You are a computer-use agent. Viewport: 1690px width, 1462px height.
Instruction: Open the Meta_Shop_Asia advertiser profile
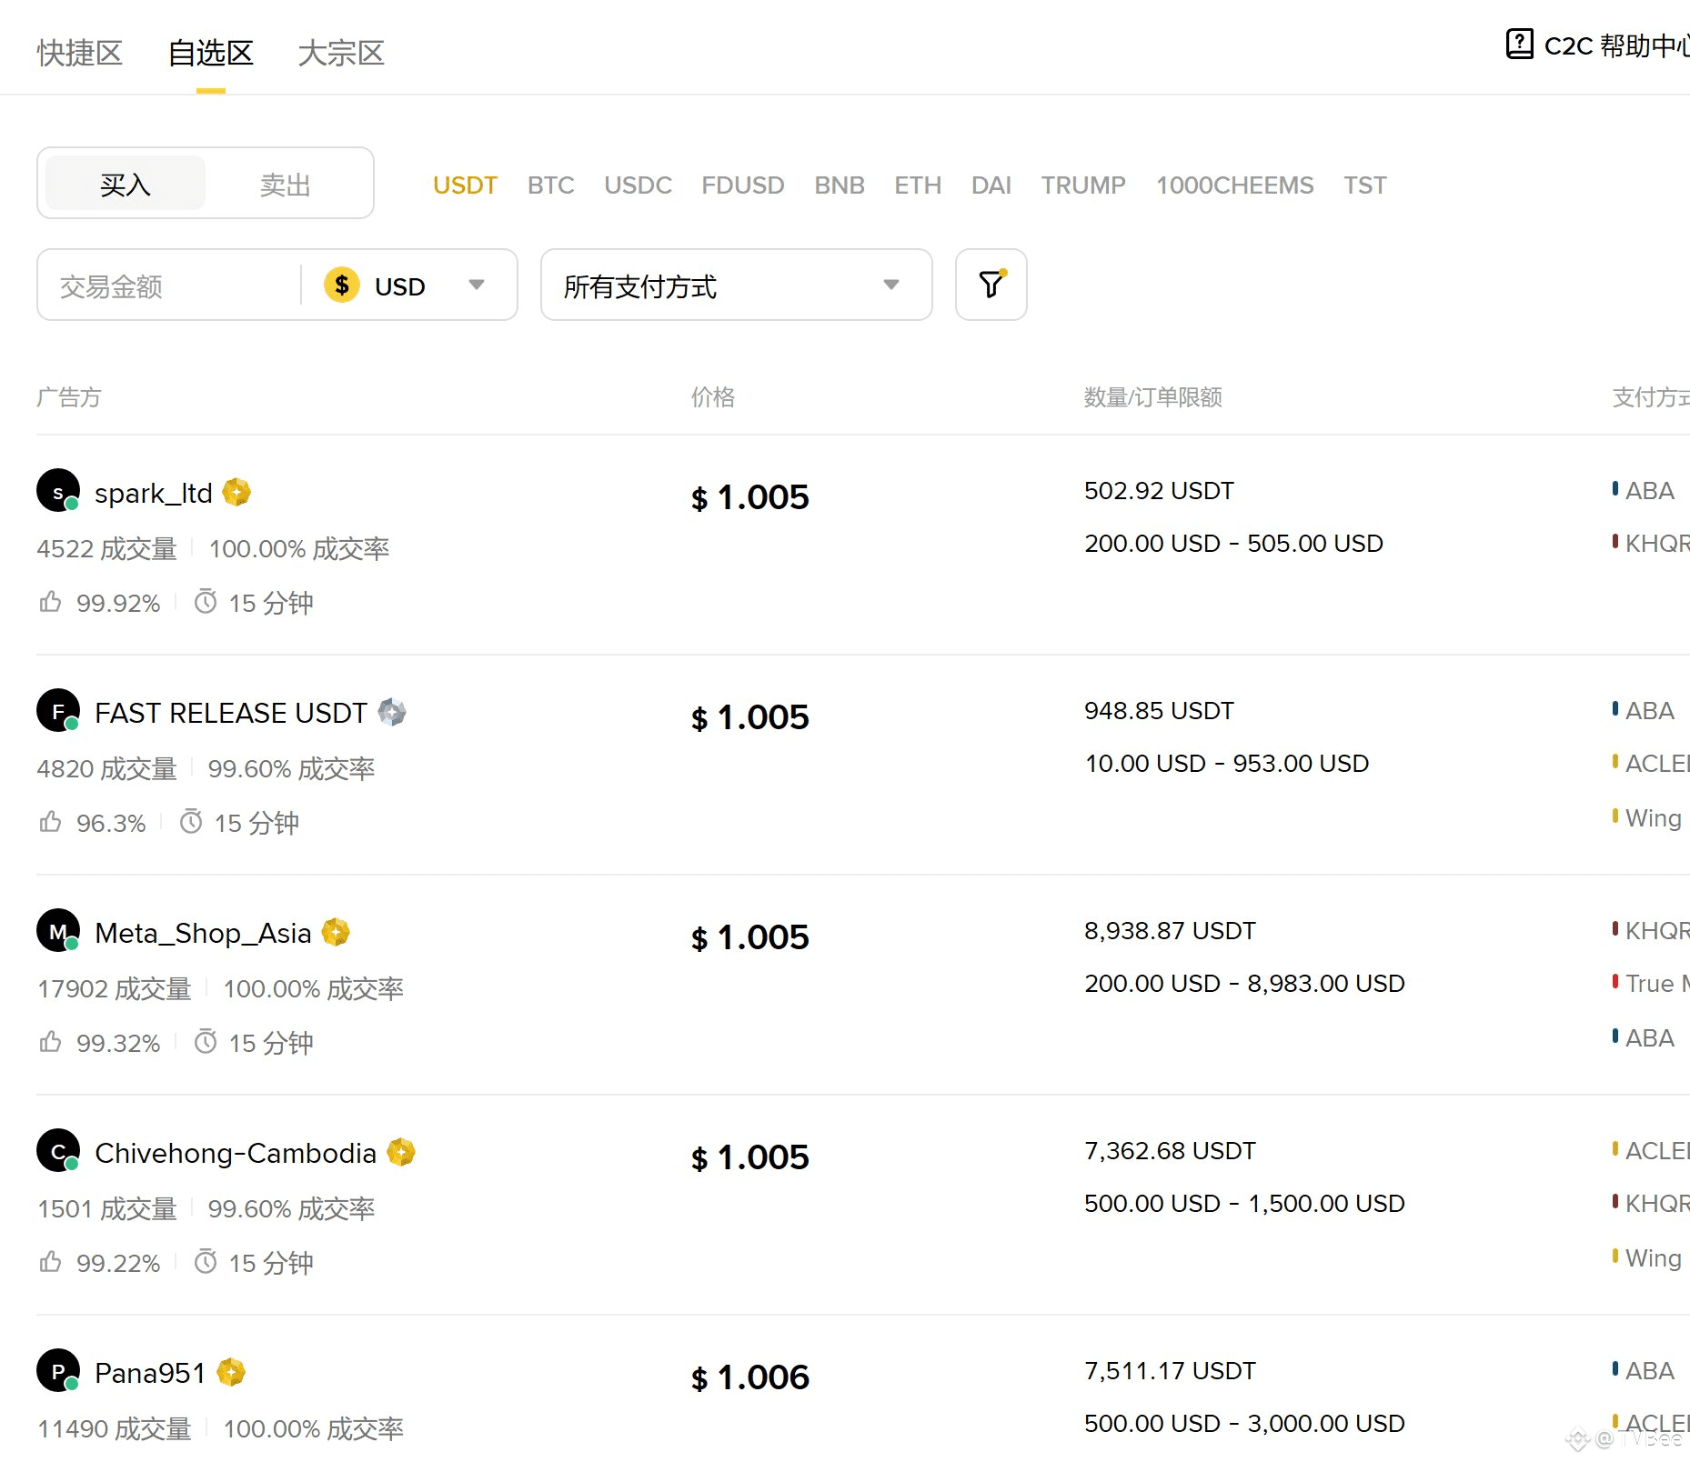pyautogui.click(x=203, y=933)
